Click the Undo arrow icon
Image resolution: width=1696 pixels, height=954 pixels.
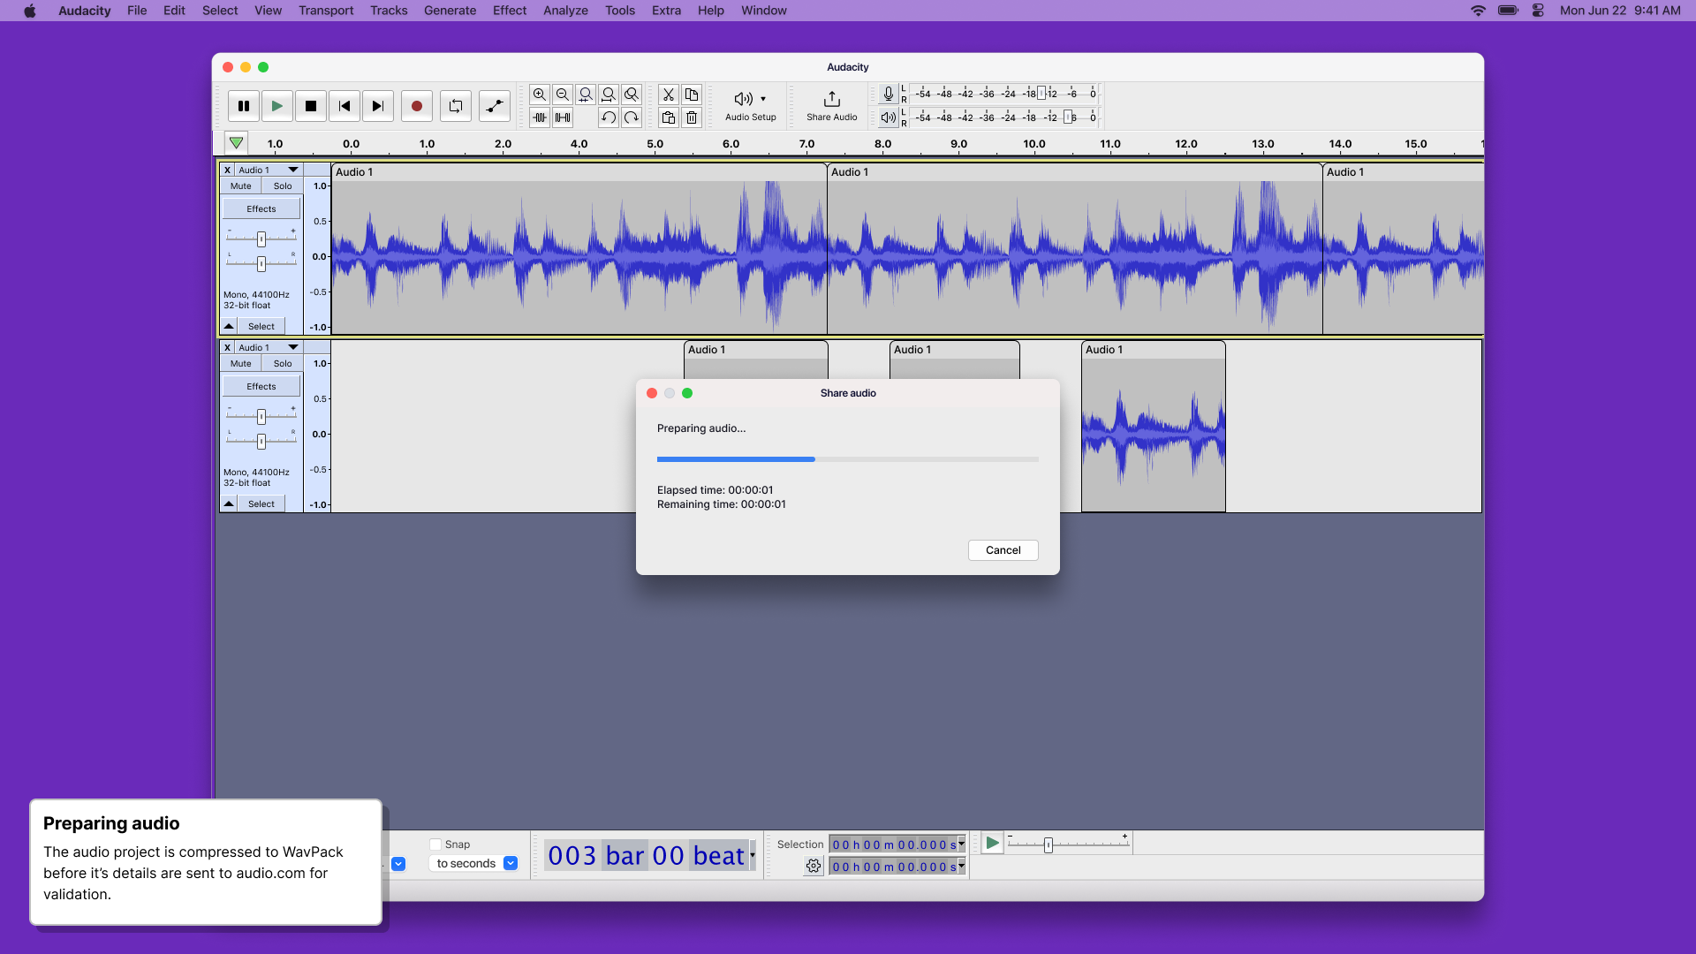tap(609, 117)
